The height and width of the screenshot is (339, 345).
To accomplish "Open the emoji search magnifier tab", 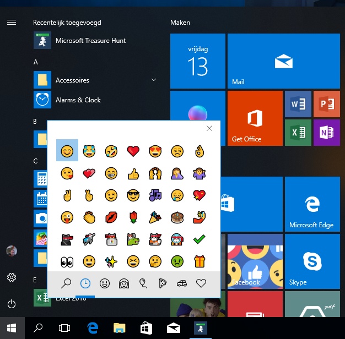I will coord(66,283).
